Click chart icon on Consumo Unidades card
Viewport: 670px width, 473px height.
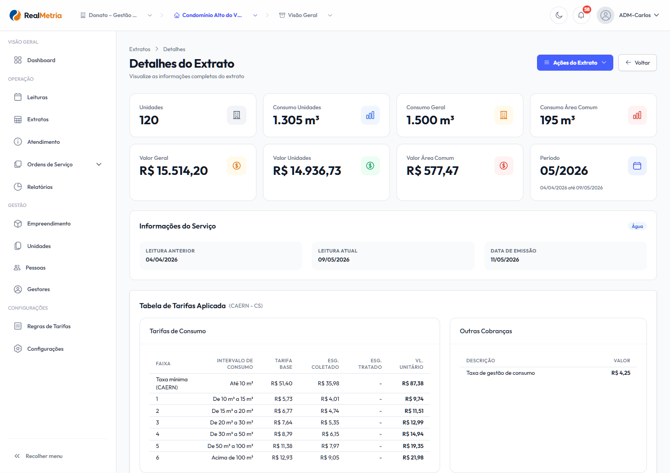(x=370, y=115)
